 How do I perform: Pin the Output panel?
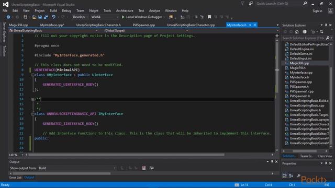(272, 161)
